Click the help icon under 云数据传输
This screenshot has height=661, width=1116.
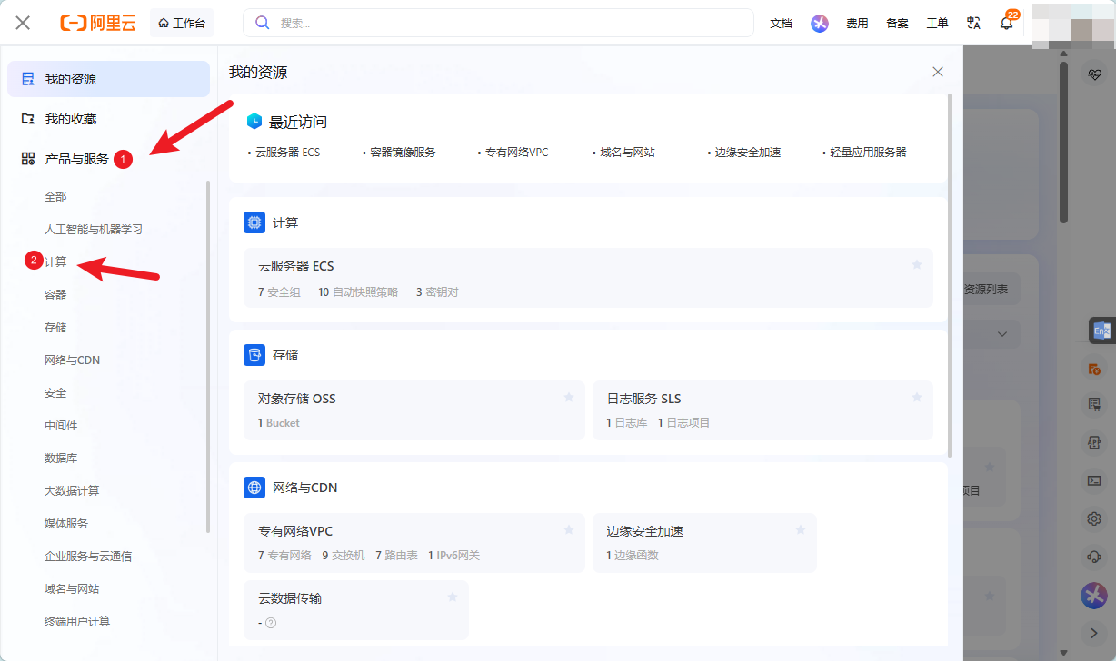[x=271, y=623]
